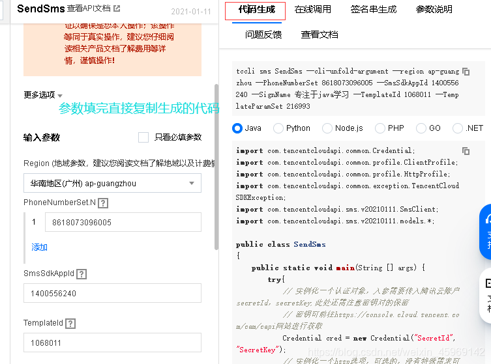Focus TemplateId field 1068011

[112, 343]
